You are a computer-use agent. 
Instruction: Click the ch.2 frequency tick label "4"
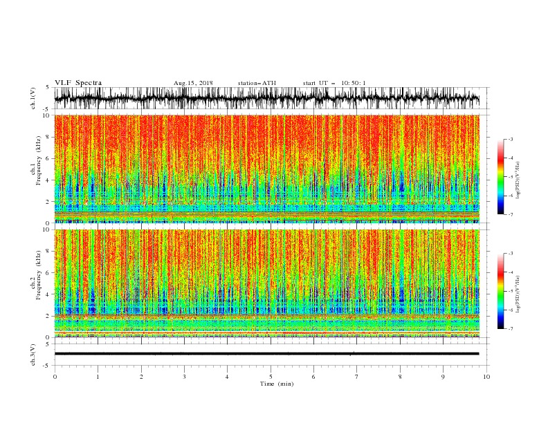coord(48,294)
